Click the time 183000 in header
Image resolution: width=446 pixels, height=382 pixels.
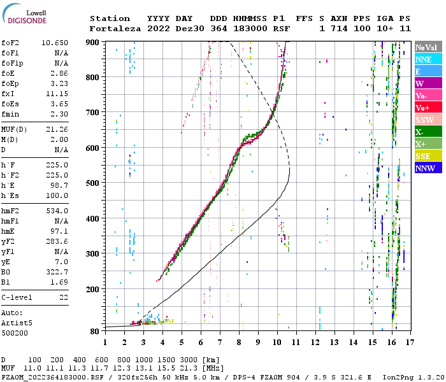pos(250,29)
